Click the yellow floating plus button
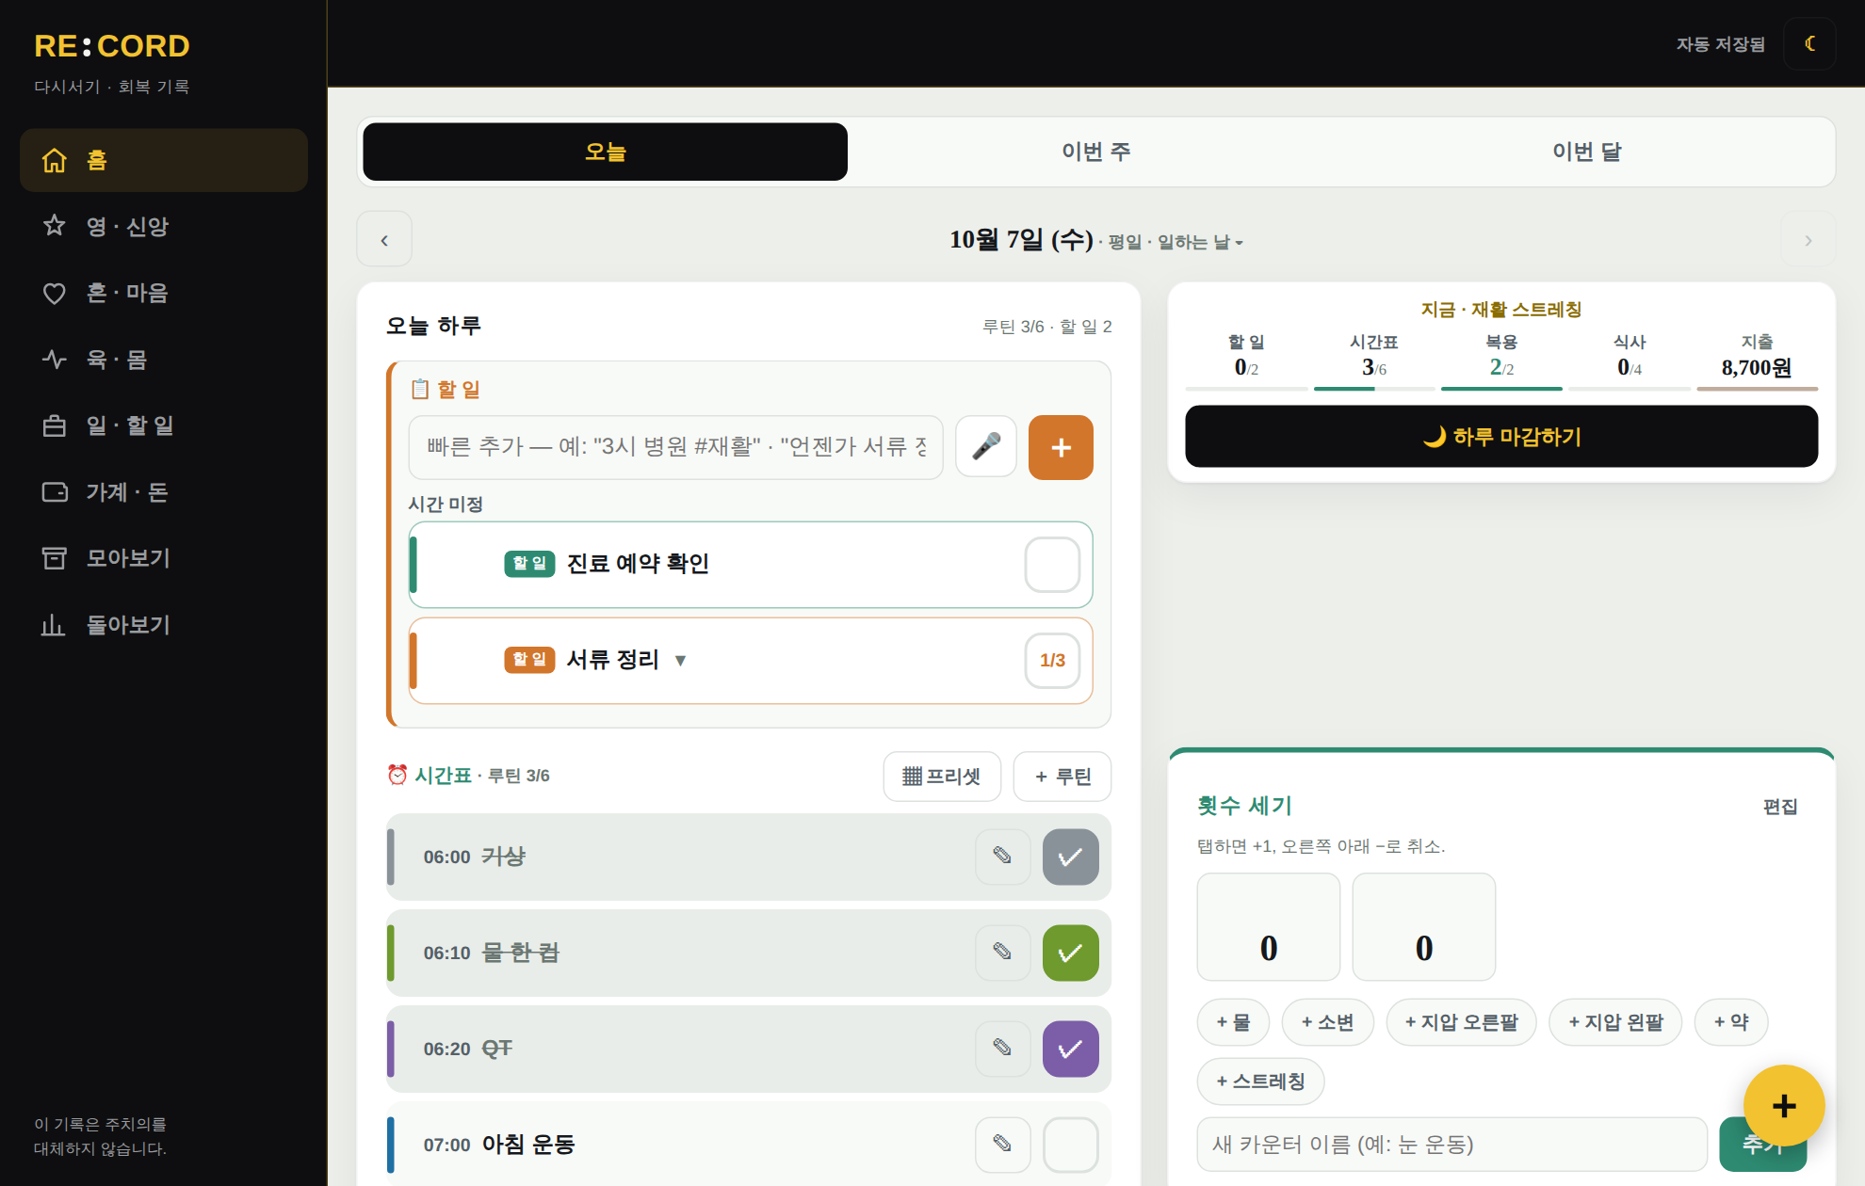This screenshot has height=1186, width=1865. tap(1783, 1106)
